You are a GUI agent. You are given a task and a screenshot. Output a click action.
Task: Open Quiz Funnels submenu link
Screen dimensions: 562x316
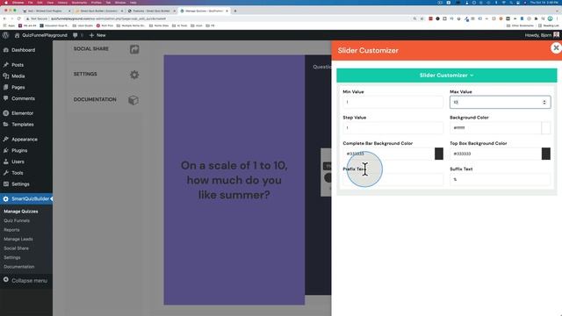[x=17, y=220]
